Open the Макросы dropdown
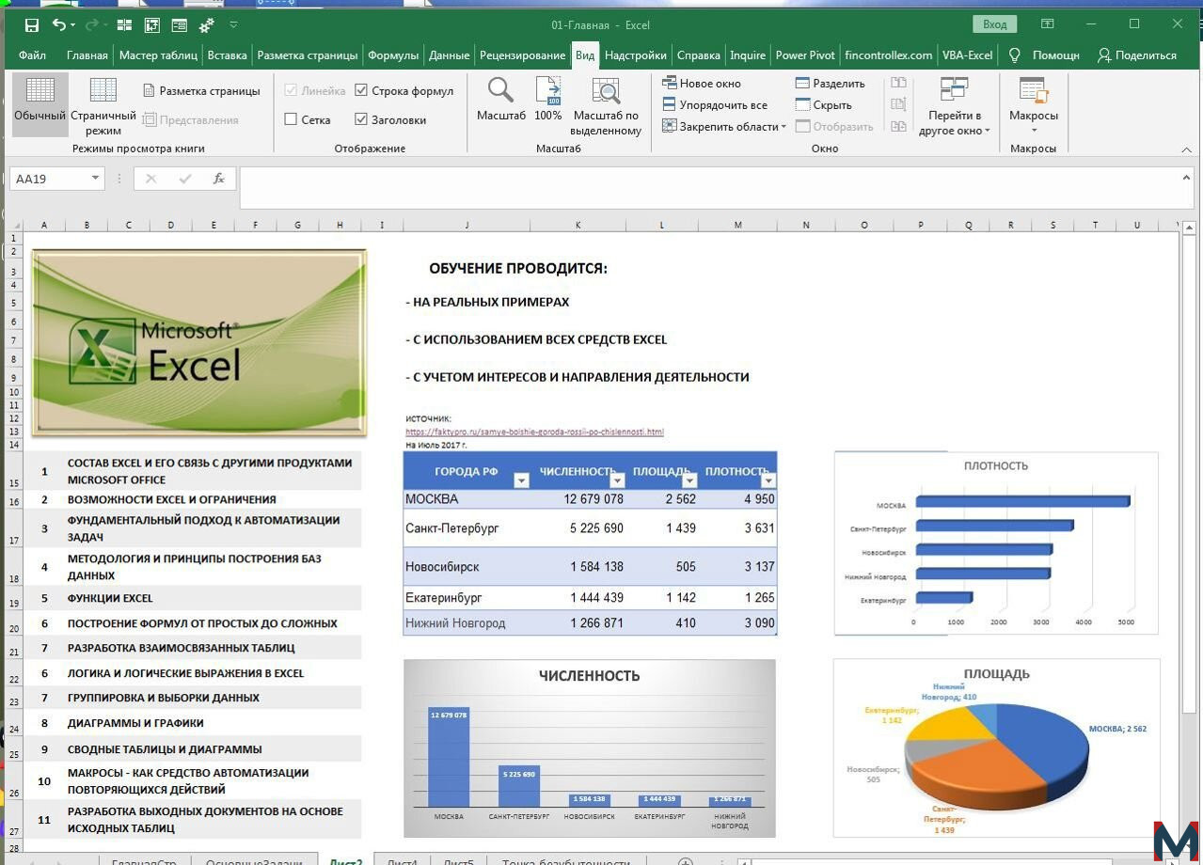Screen dimensions: 1203x865 (1034, 106)
